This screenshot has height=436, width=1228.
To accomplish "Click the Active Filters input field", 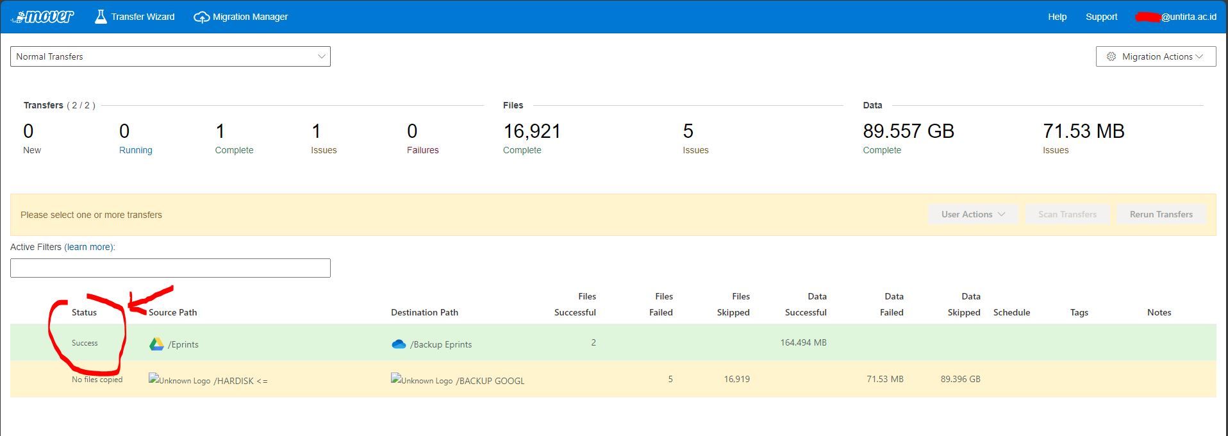I will 170,268.
